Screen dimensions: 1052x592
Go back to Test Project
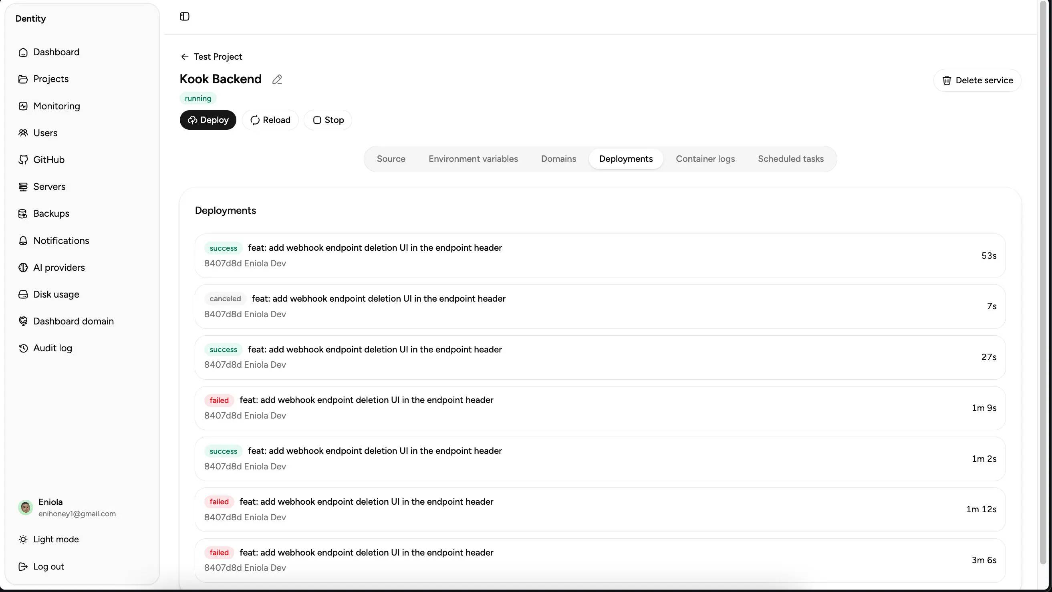[x=212, y=57]
